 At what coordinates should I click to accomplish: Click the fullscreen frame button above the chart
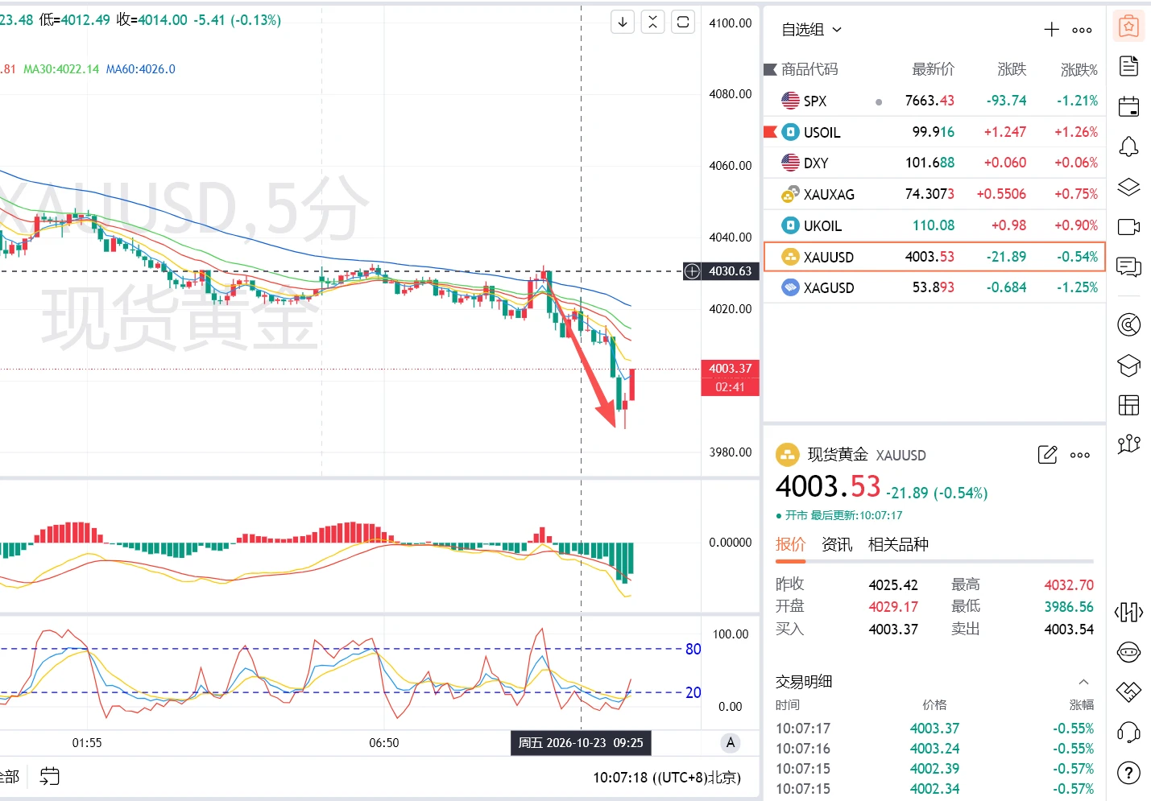click(x=683, y=22)
